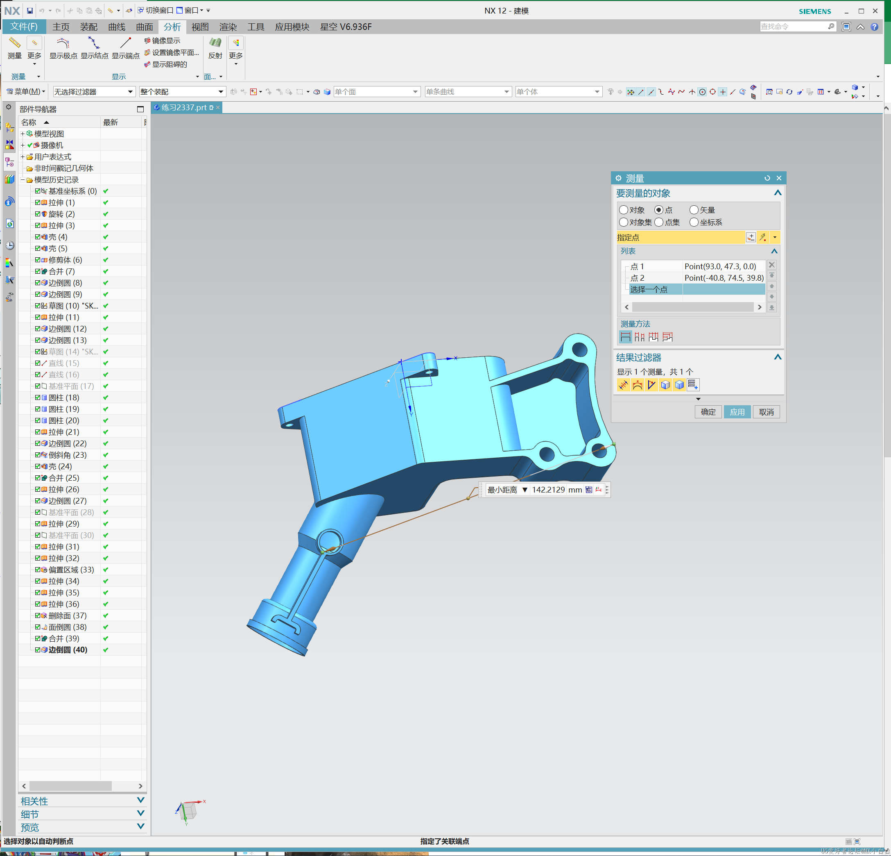Viewport: 891px width, 856px height.
Task: Switch to the 主页 ribbon tab
Action: point(61,27)
